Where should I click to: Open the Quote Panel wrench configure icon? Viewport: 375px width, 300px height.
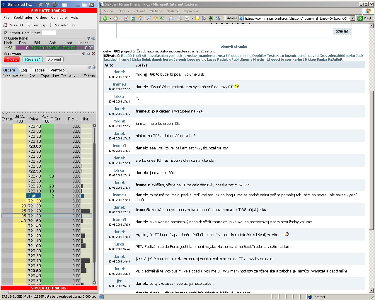click(x=88, y=38)
